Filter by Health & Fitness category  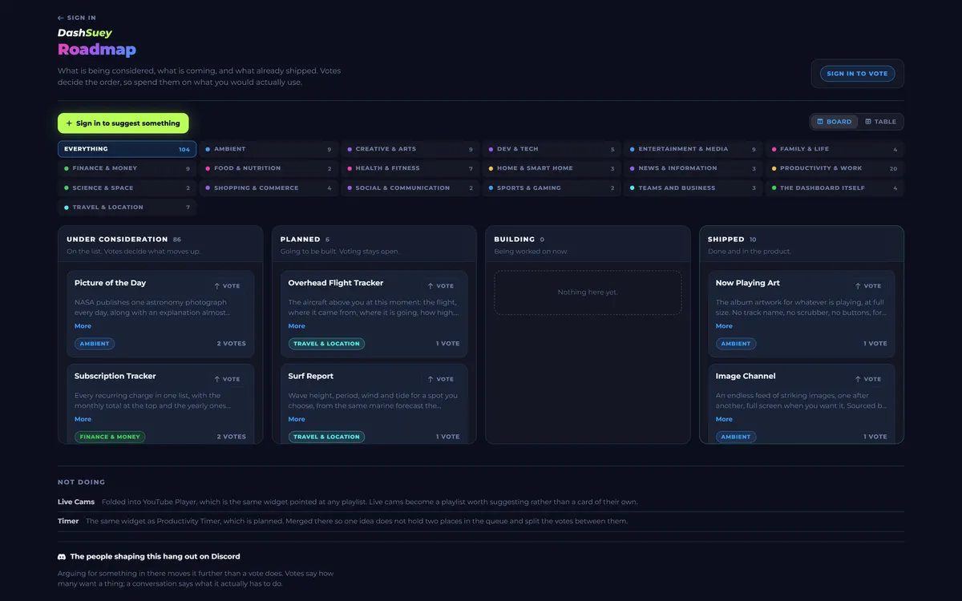[x=410, y=168]
